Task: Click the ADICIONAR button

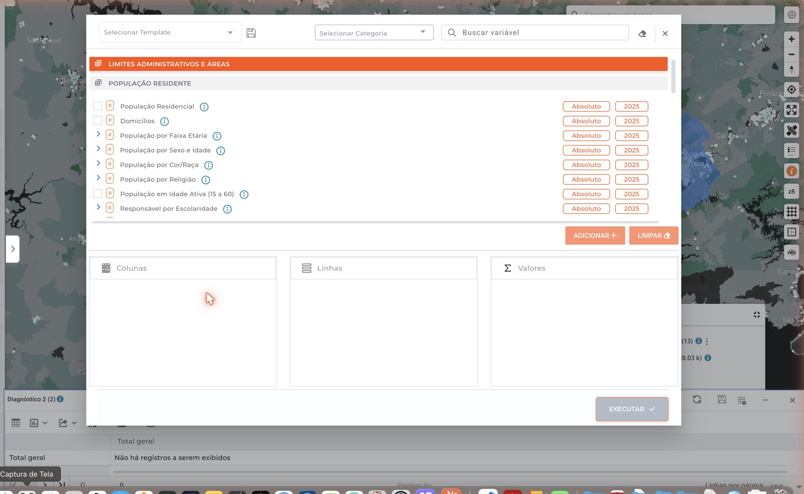Action: (x=595, y=235)
